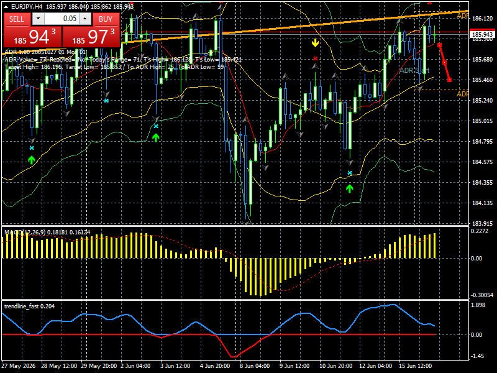Click the yellow down arrow sell signal
Screen dimensions: 497x373
(315, 43)
